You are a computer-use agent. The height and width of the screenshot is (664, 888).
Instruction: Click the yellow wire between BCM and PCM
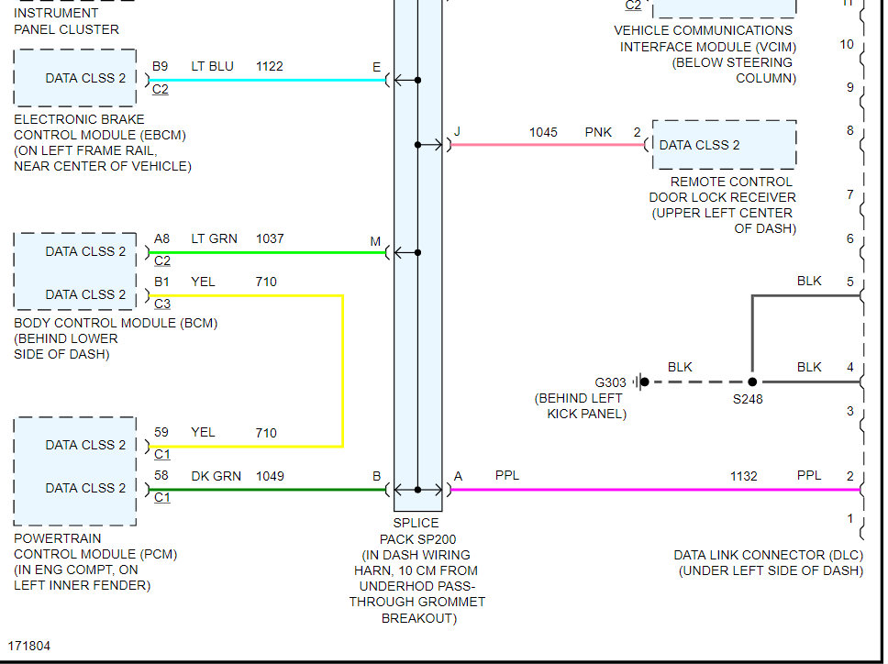click(x=342, y=371)
